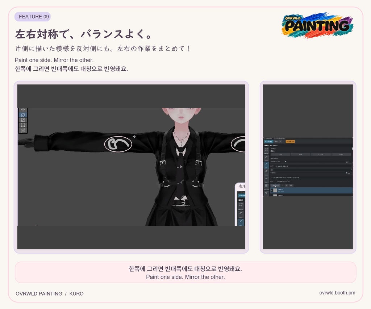Toggle the lock checkbox above the layer list
Image resolution: width=371 pixels, height=309 pixels.
point(275,181)
